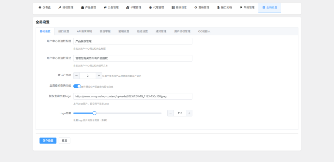Click the 重置 button
Screen dimensions: 334x162
pos(65,141)
